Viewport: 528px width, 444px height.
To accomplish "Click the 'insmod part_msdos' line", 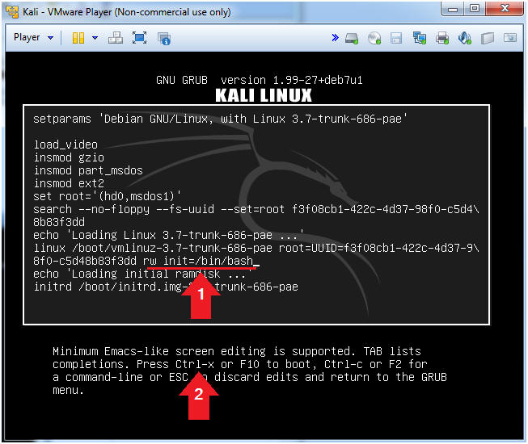I will (x=88, y=170).
